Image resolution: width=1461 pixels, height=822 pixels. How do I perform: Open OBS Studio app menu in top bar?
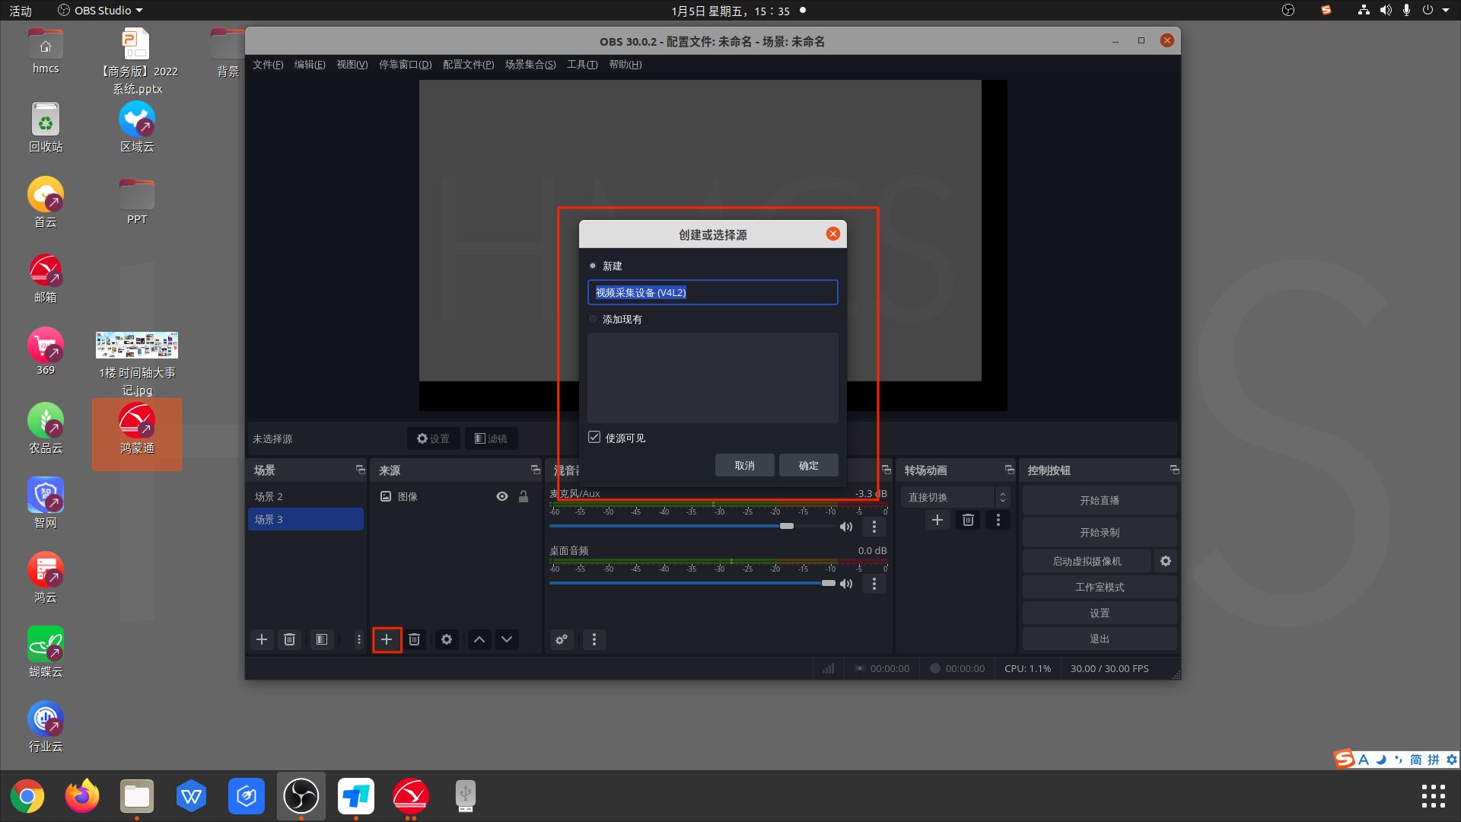101,11
